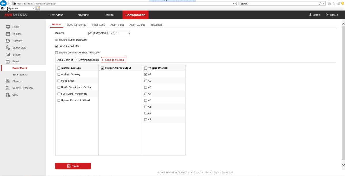
Task: Click the Network globe icon in sidebar
Action: click(x=8, y=41)
